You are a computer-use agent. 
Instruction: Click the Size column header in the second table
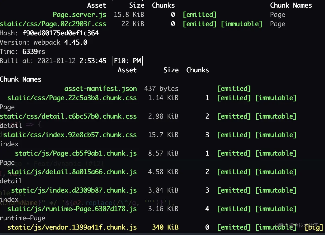(171, 70)
